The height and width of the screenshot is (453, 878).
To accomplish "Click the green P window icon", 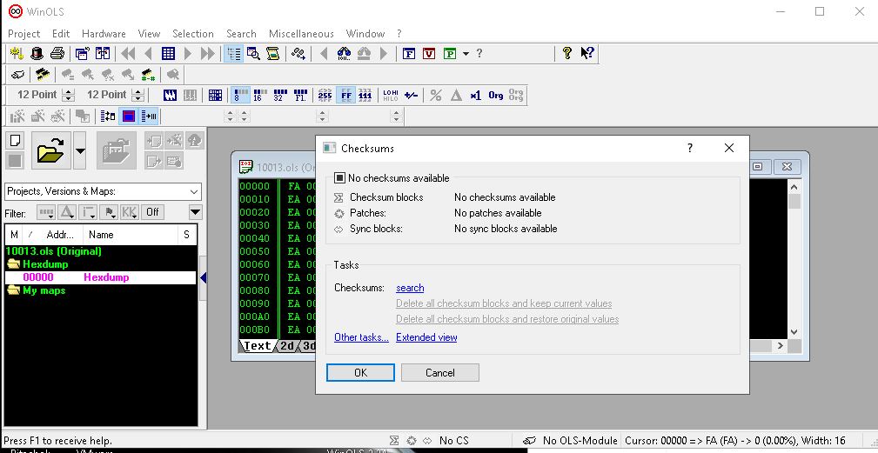I will point(450,54).
